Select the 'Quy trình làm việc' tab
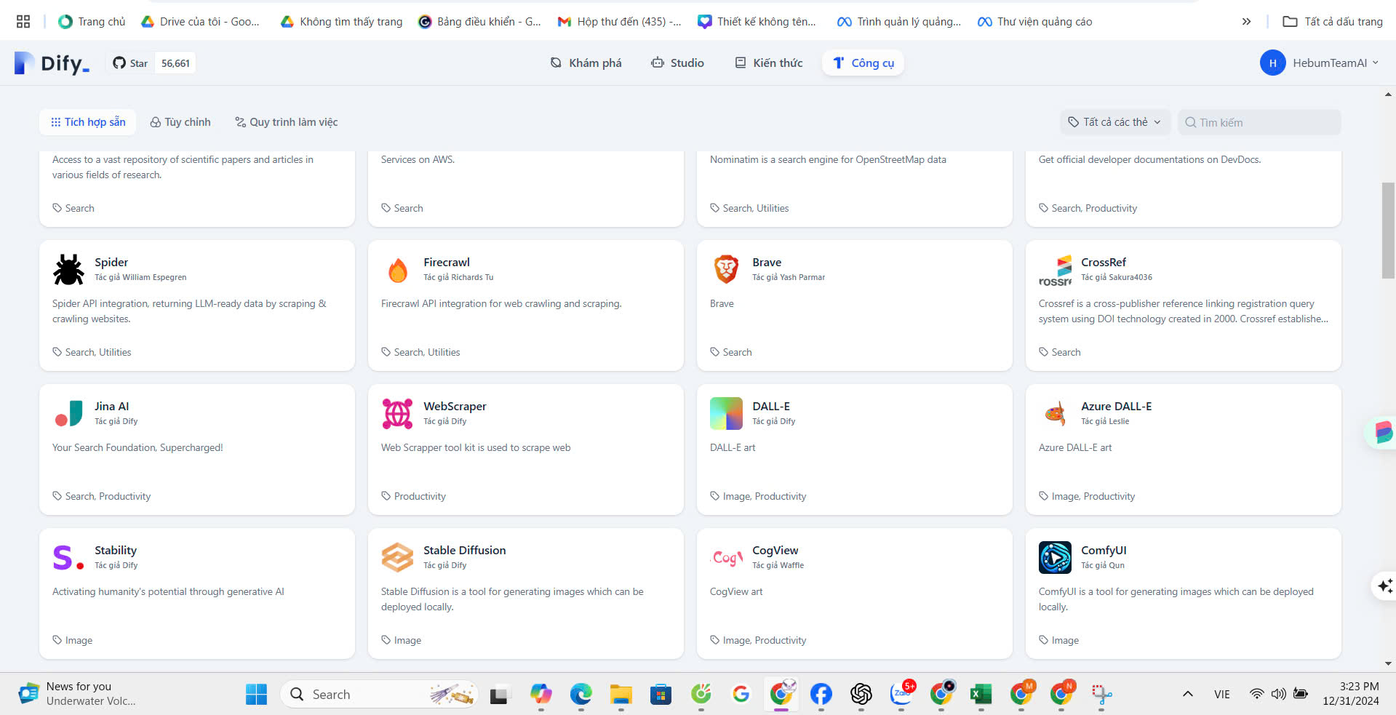Screen dimensions: 1396x715 287,122
